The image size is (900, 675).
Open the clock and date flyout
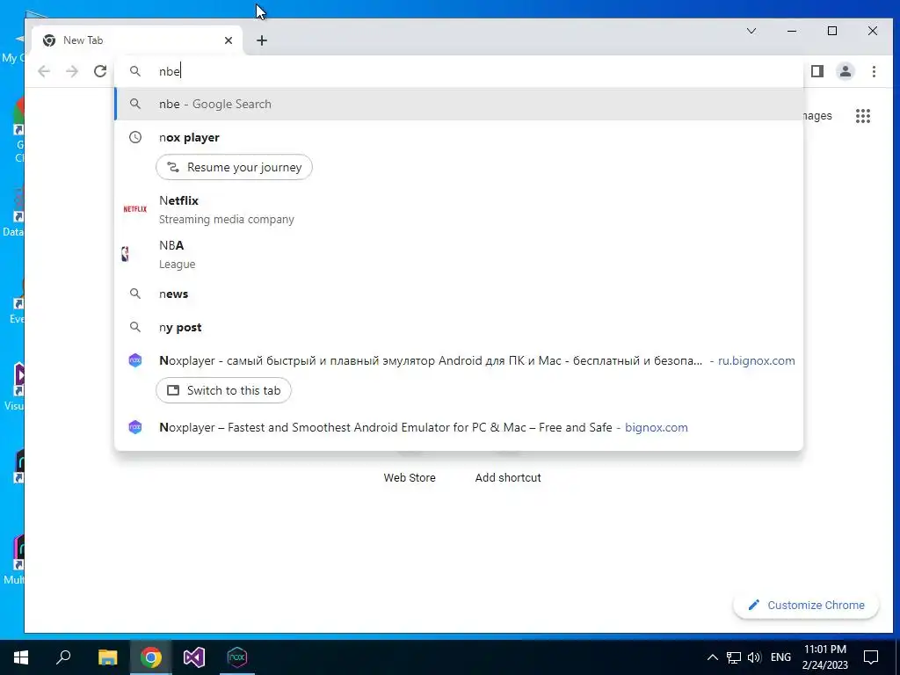(824, 657)
